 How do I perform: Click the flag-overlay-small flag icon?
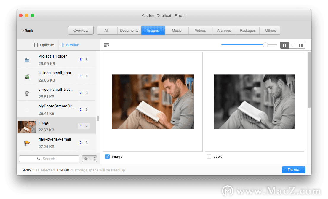27,143
